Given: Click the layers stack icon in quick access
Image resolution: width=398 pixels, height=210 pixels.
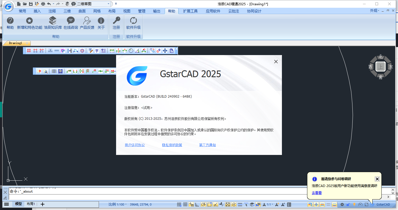Looking at the screenshot, I should 67,4.
